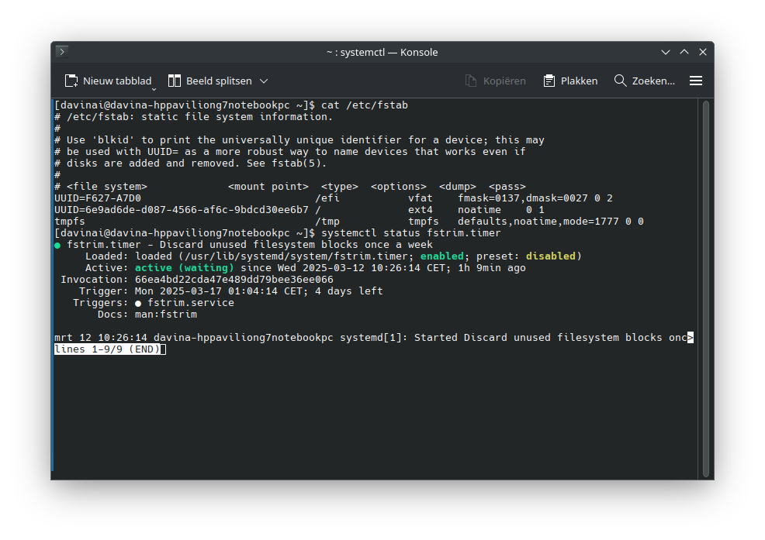Click the truncation '>' marker at line end
This screenshot has width=765, height=540.
pyautogui.click(x=691, y=338)
